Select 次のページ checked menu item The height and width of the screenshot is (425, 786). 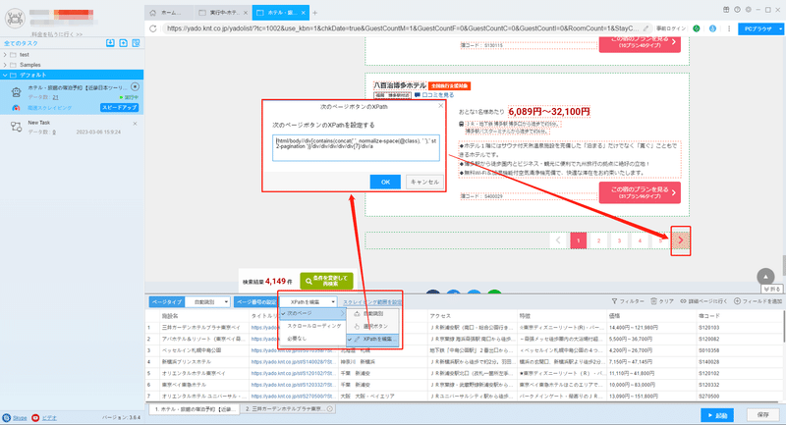click(x=312, y=313)
